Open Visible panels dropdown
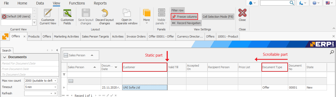Viewport: 336px width, 97px height. coord(161,17)
